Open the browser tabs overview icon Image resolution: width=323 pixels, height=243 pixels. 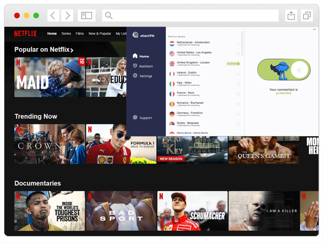[307, 15]
